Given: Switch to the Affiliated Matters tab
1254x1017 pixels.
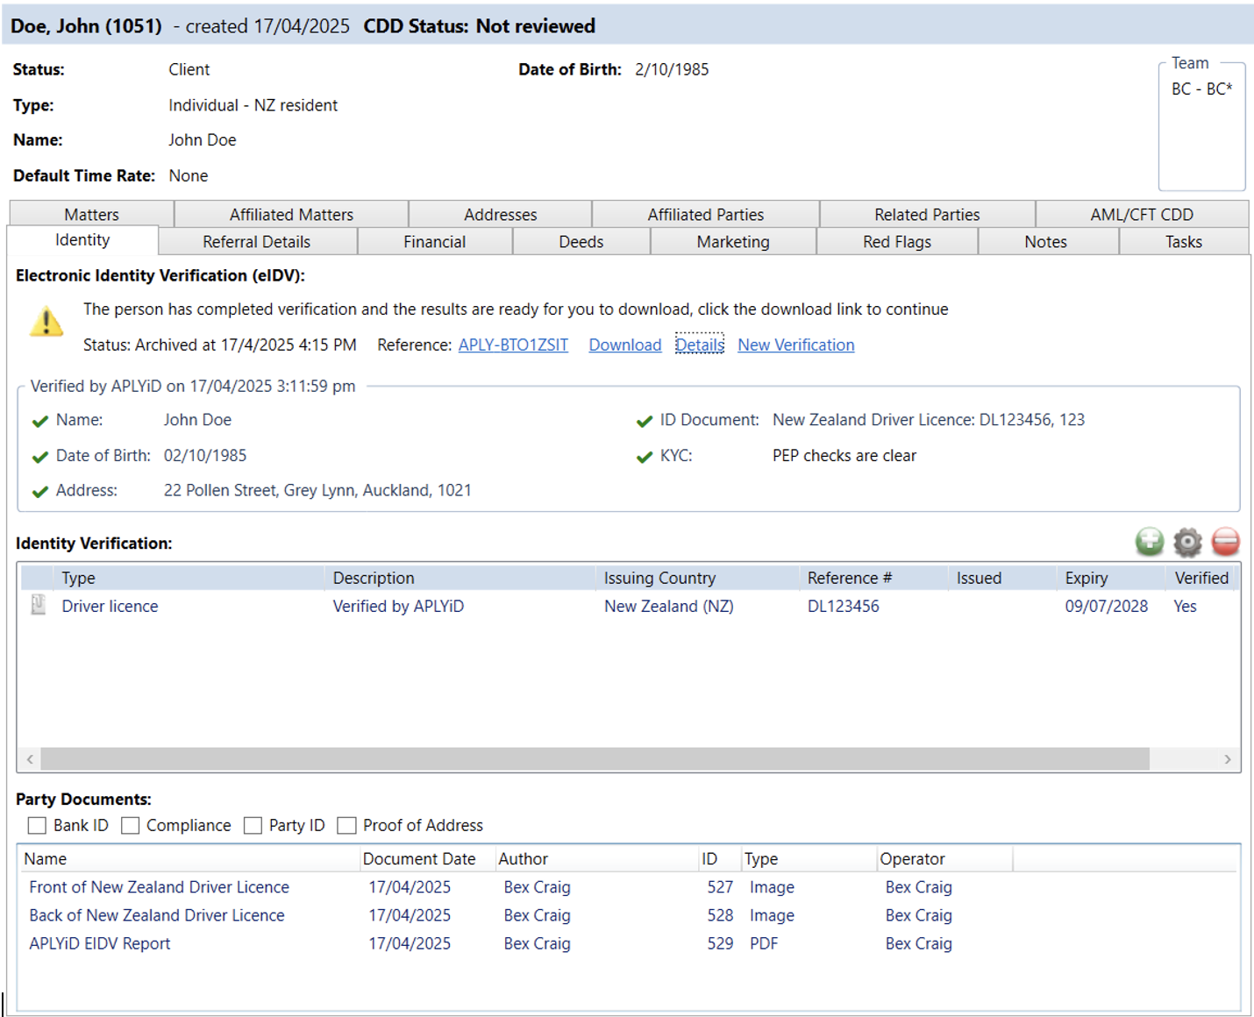Looking at the screenshot, I should tap(291, 214).
